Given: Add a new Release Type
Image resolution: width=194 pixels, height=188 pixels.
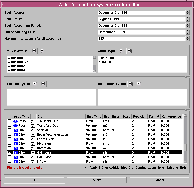Looking at the screenshot, I should (35, 84).
